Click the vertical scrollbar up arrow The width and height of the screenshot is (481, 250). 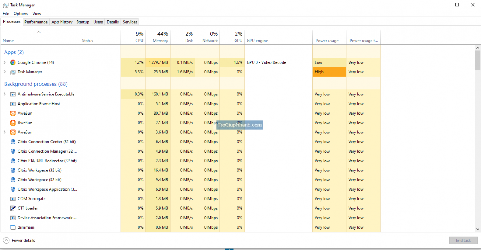coord(478,47)
